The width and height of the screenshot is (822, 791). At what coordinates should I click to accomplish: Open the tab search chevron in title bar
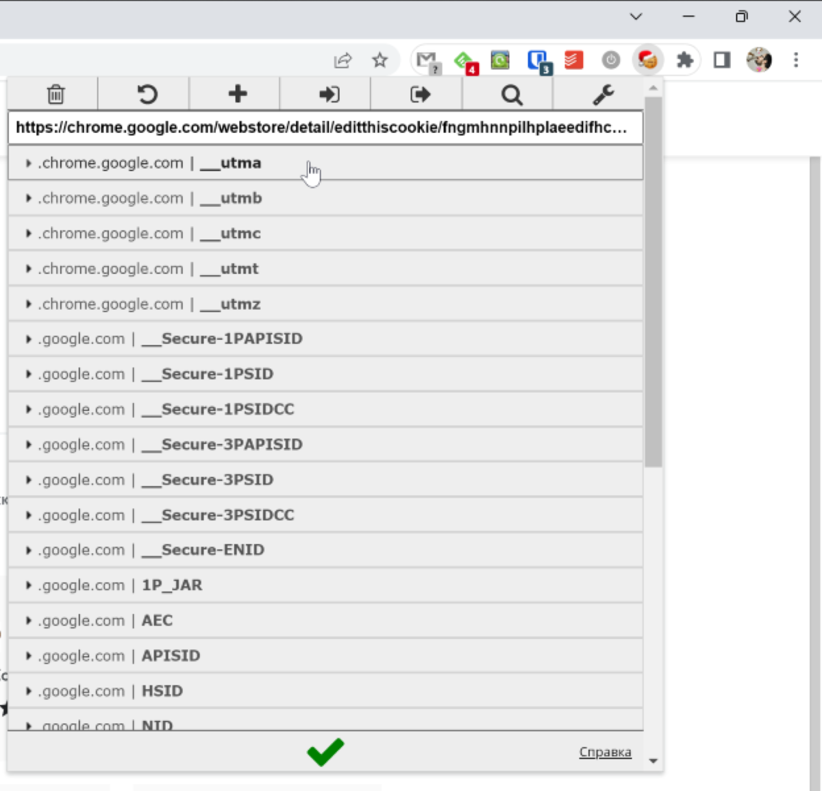click(636, 16)
